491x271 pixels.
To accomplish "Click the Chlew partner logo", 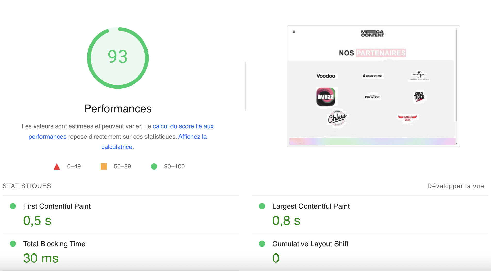I will pos(337,118).
